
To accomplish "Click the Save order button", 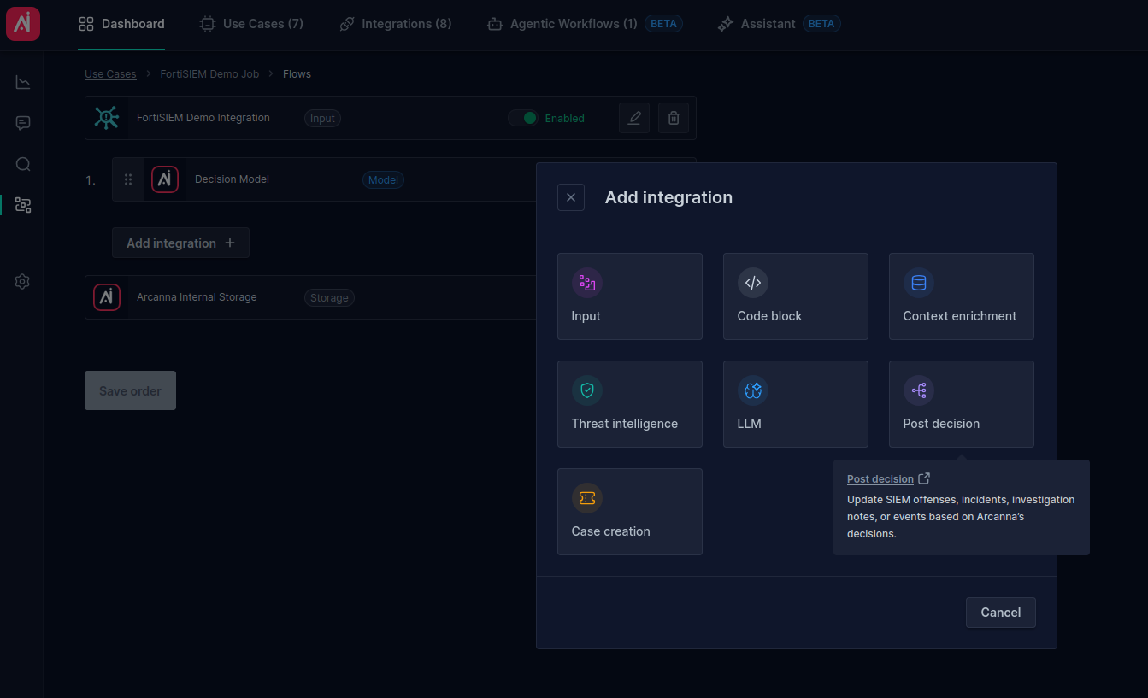I will point(130,390).
